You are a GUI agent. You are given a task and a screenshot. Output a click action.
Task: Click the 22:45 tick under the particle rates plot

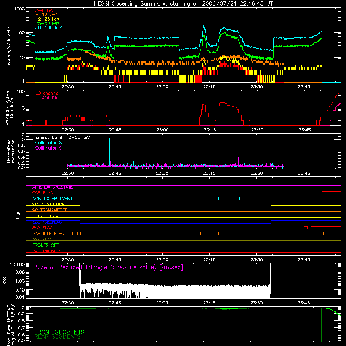pos(115,130)
